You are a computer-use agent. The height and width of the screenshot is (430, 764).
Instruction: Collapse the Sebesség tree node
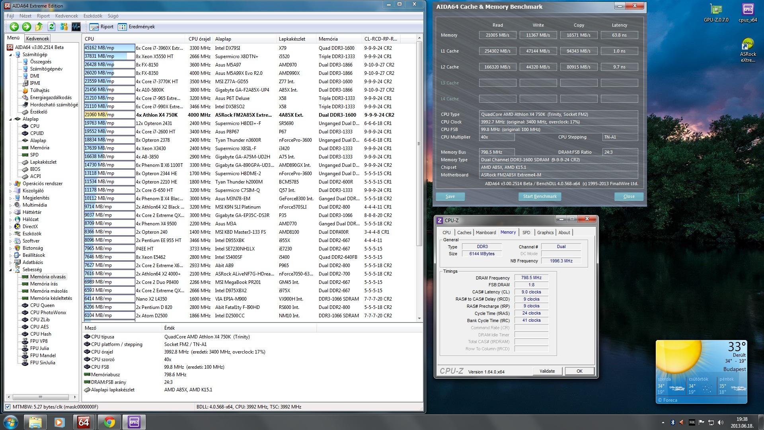[x=11, y=270]
